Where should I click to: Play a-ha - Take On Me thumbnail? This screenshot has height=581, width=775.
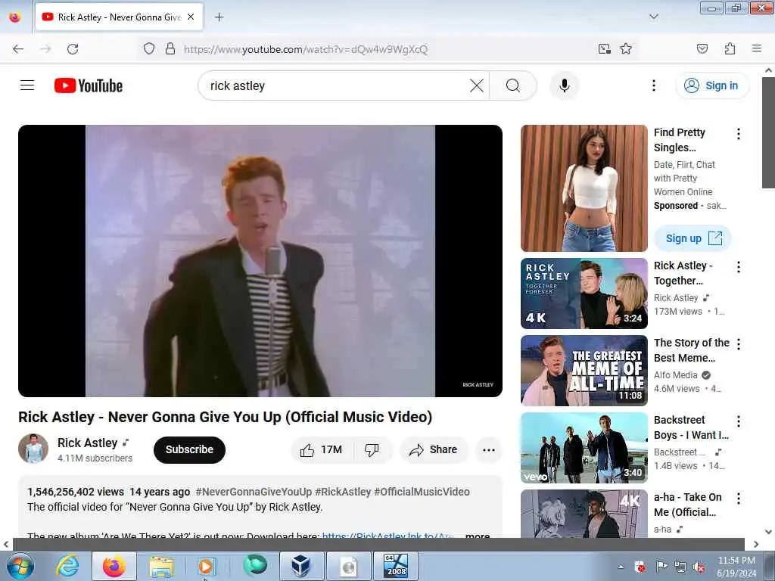584,514
